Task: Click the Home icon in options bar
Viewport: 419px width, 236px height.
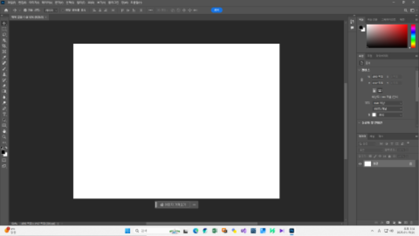Action: coord(6,10)
